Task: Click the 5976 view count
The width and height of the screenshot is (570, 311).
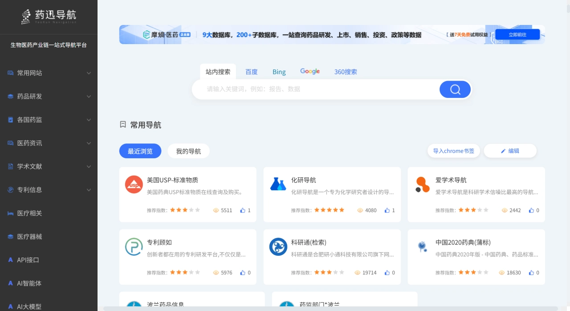Action: [227, 273]
